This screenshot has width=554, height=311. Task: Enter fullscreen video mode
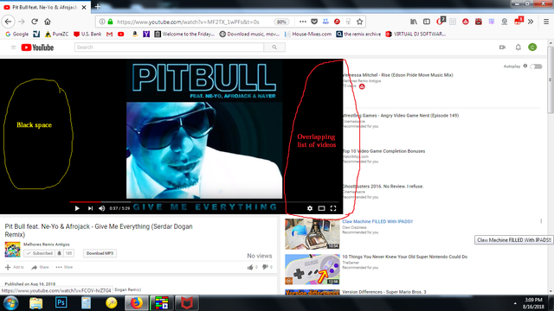[x=333, y=208]
